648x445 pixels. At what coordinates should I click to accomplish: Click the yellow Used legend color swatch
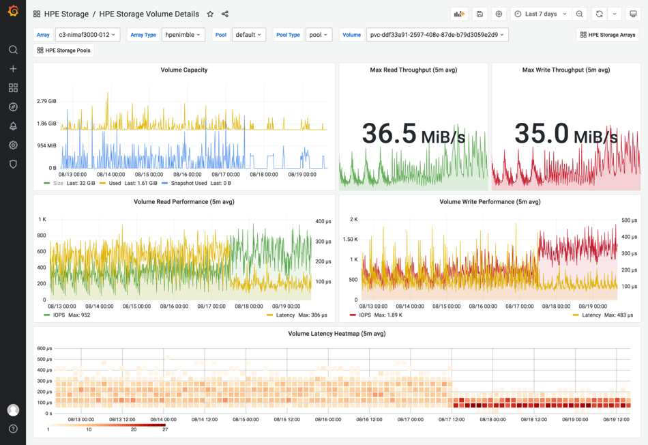(x=102, y=183)
